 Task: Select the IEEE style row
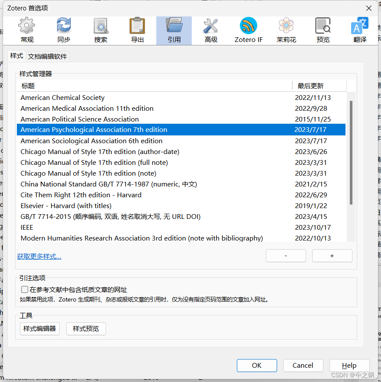pyautogui.click(x=181, y=227)
